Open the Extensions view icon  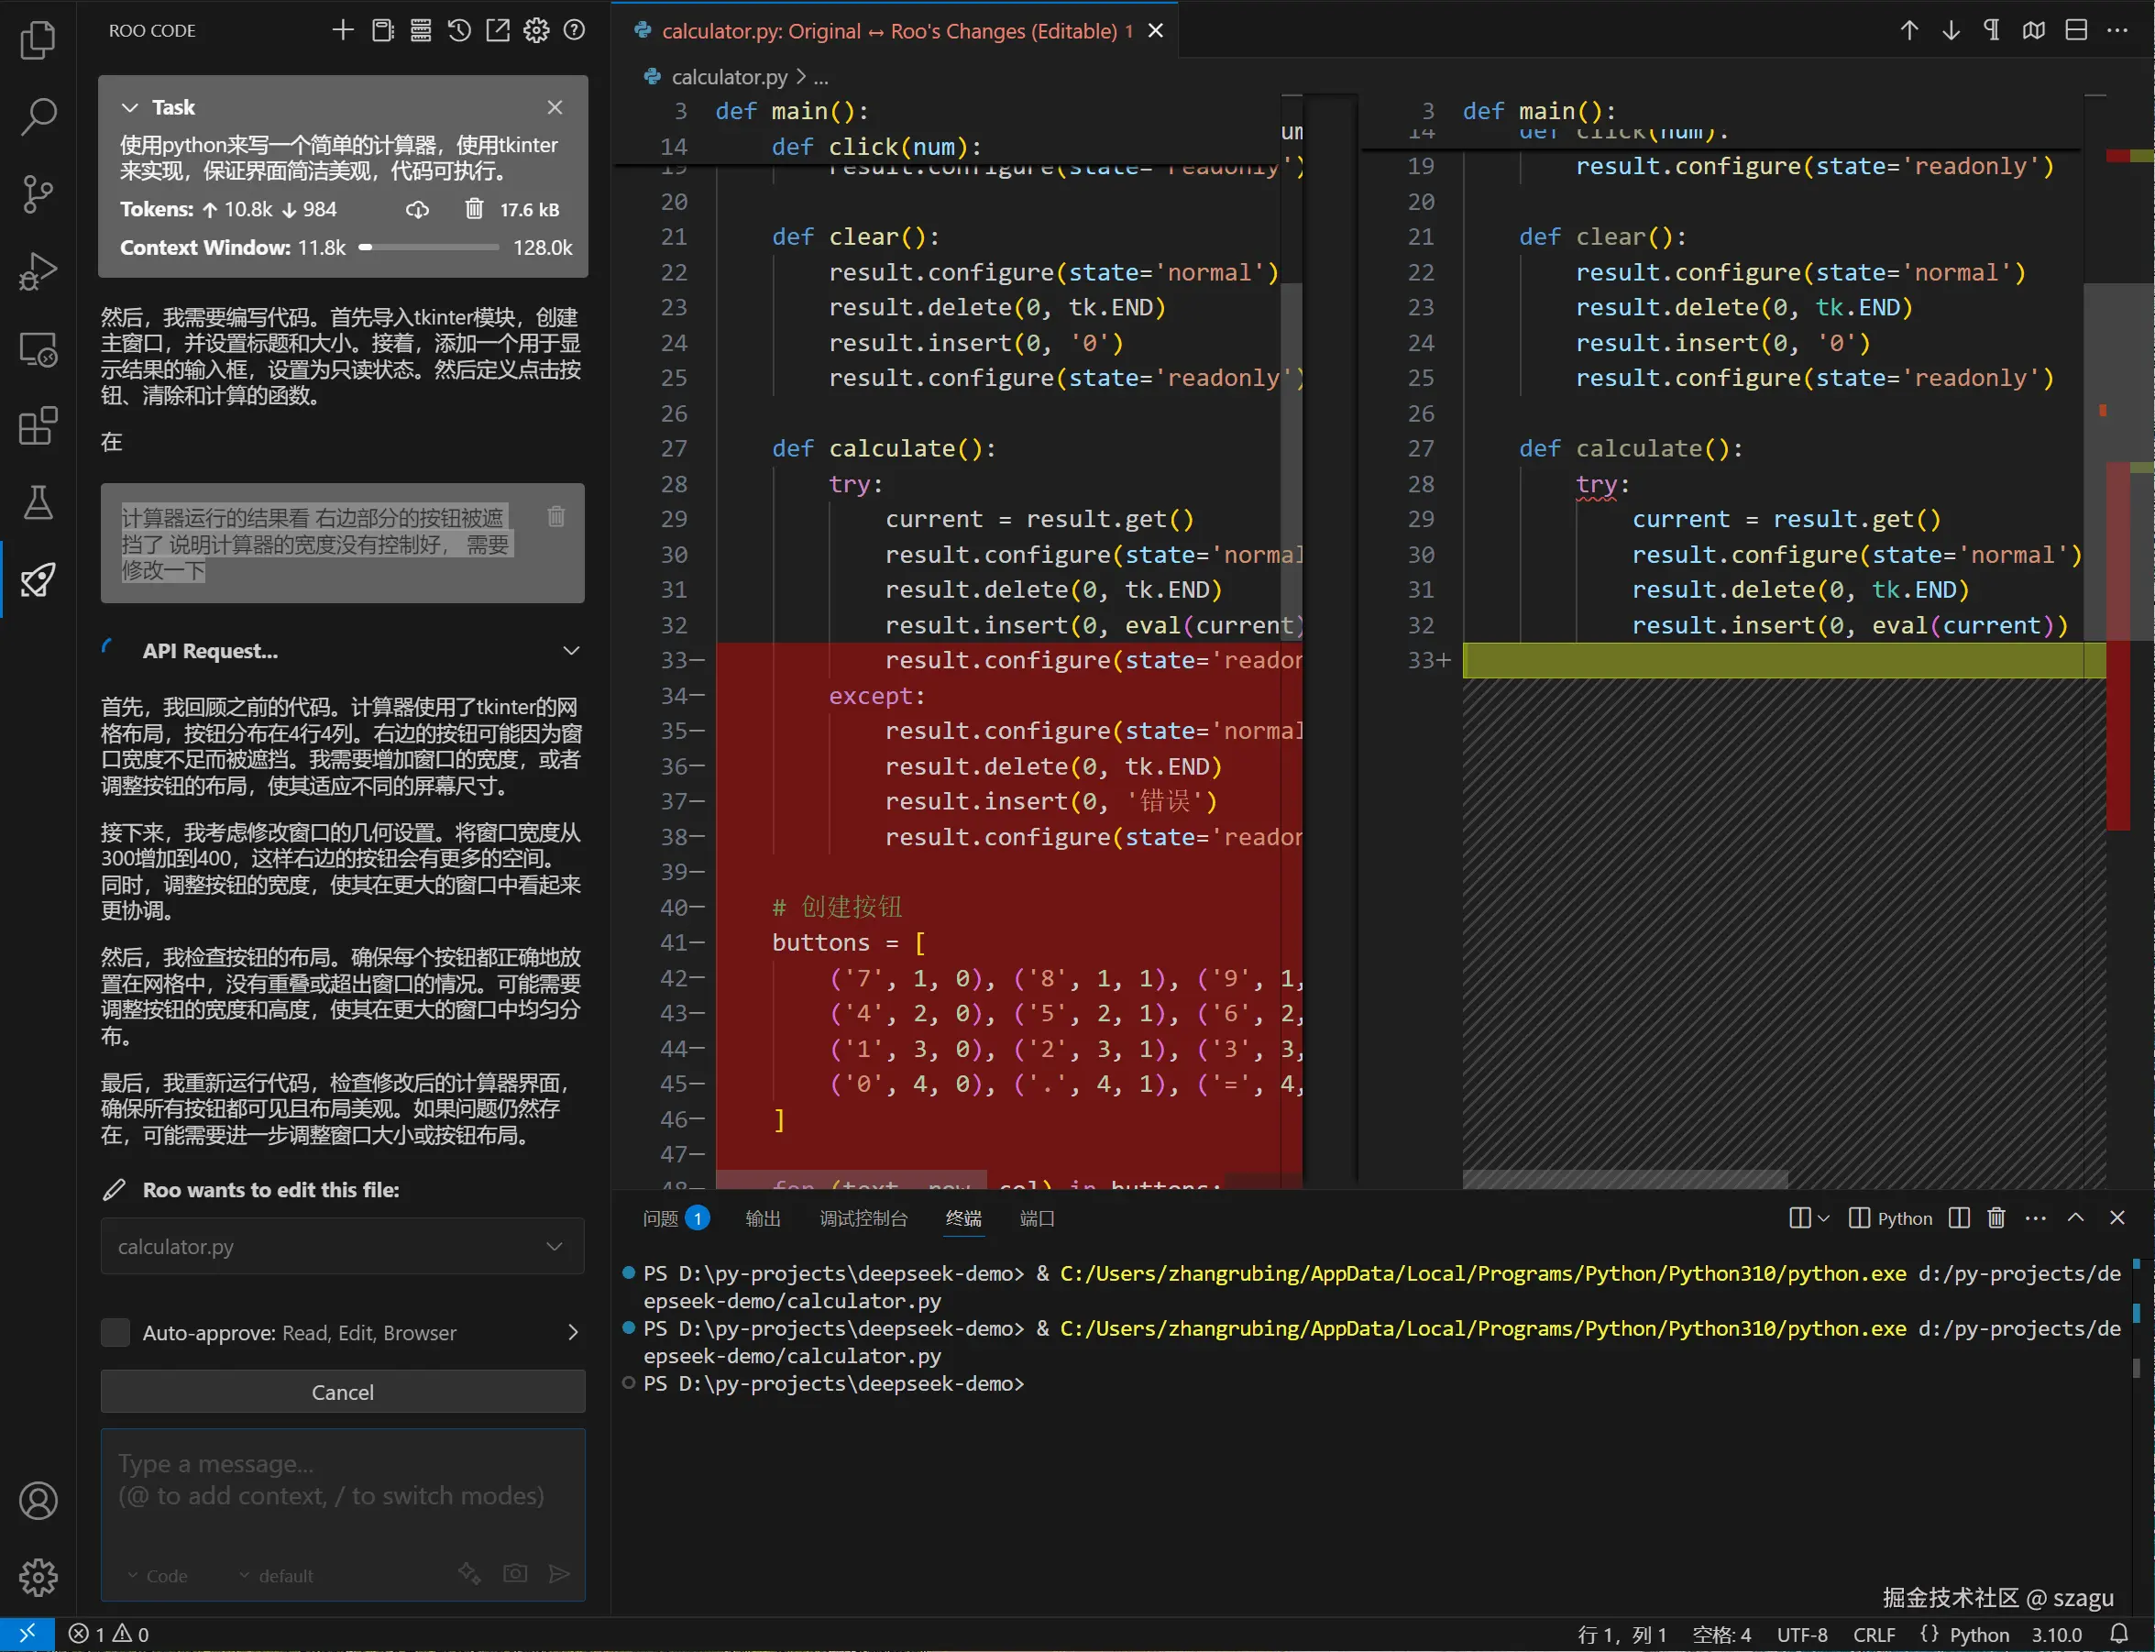[38, 425]
